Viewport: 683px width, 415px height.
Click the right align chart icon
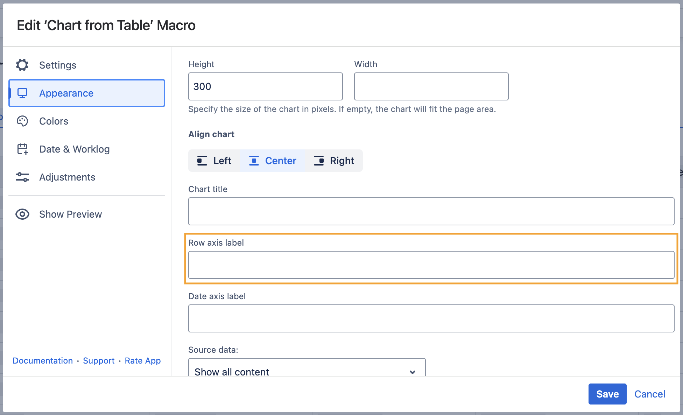[319, 161]
